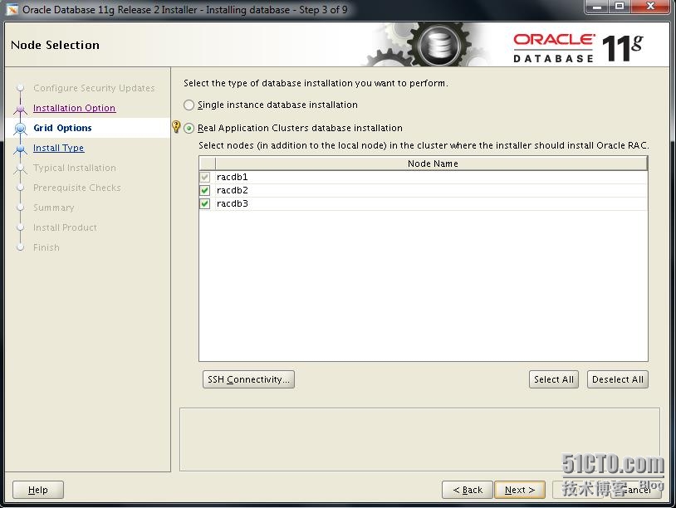Click the Install Product step

(x=65, y=227)
